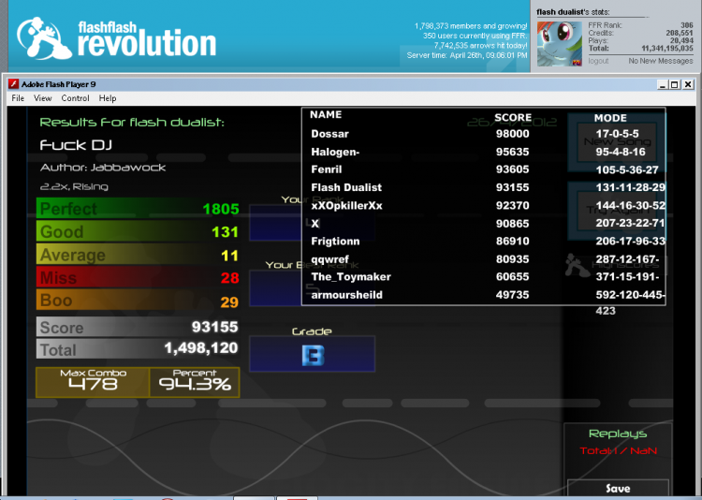Click the song title text
This screenshot has height=500, width=702.
pyautogui.click(x=76, y=145)
